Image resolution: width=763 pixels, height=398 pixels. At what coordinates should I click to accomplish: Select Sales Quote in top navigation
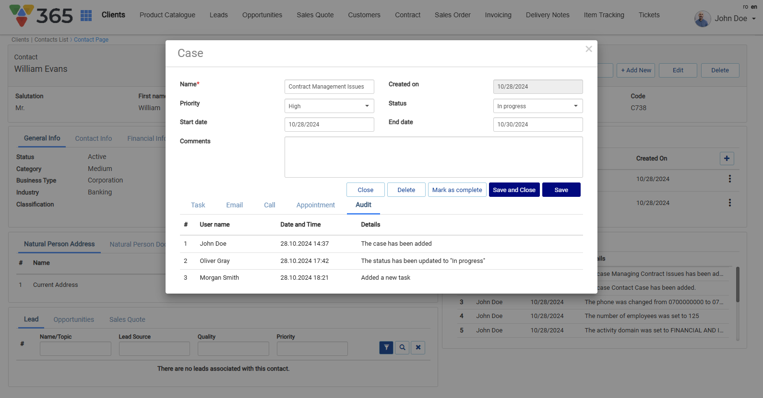[x=315, y=15]
